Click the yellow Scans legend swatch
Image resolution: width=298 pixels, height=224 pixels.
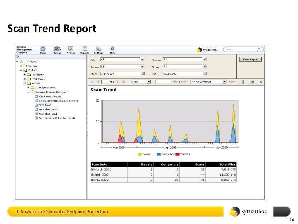pos(140,154)
